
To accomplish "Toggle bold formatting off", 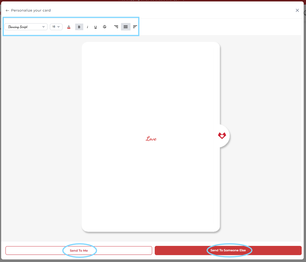I will tap(79, 27).
